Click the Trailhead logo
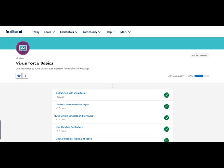This screenshot has height=168, width=224. [x=14, y=32]
